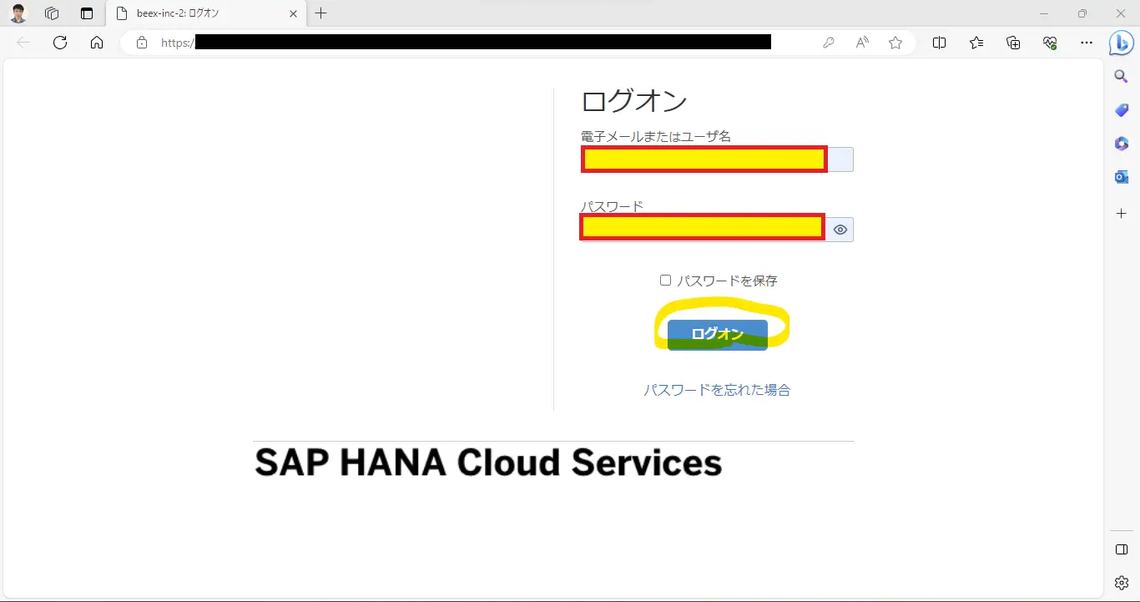Open the Microsoft 365 sidebar icon
The image size is (1140, 602).
[x=1122, y=144]
